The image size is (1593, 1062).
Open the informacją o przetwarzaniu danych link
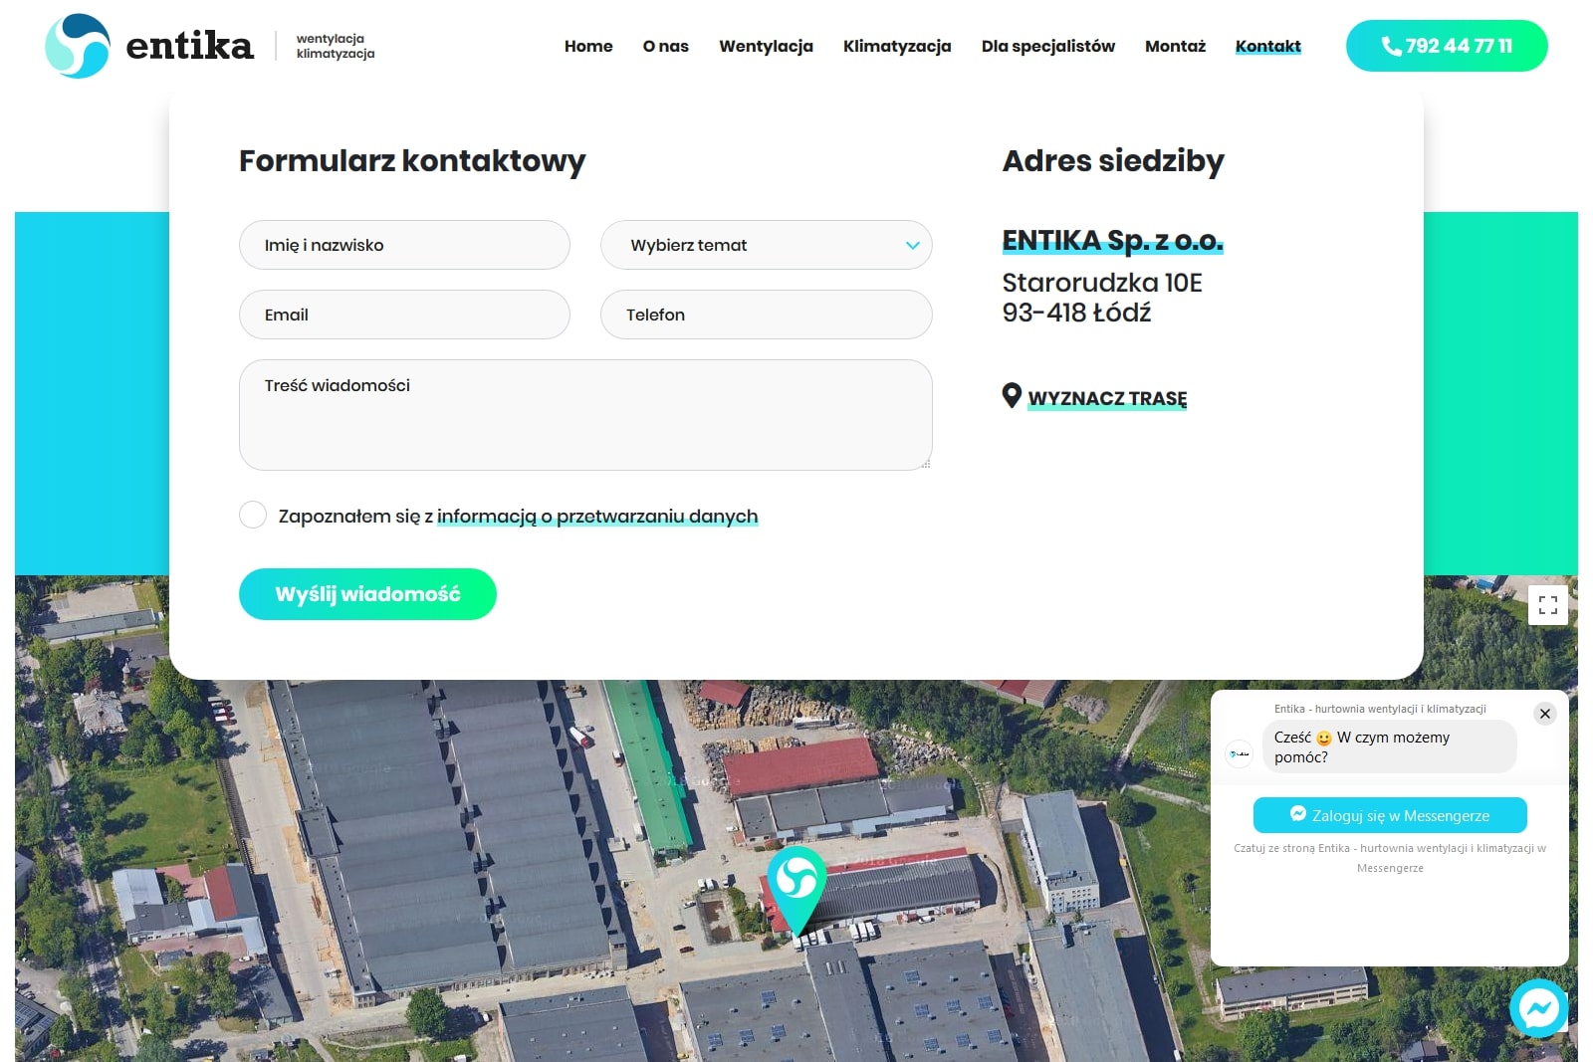[x=597, y=517]
